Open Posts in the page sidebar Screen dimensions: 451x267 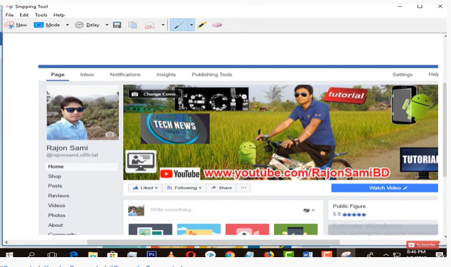(x=55, y=186)
